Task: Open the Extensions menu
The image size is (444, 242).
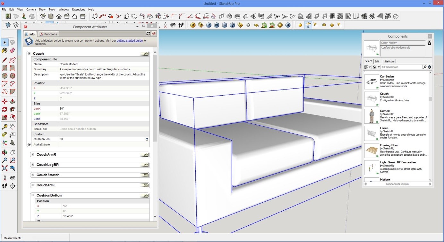Action: coord(78,10)
